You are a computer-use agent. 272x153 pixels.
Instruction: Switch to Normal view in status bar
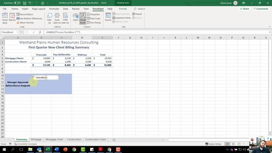227,144
